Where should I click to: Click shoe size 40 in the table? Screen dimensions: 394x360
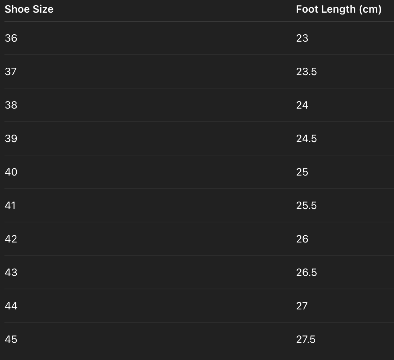pyautogui.click(x=11, y=172)
